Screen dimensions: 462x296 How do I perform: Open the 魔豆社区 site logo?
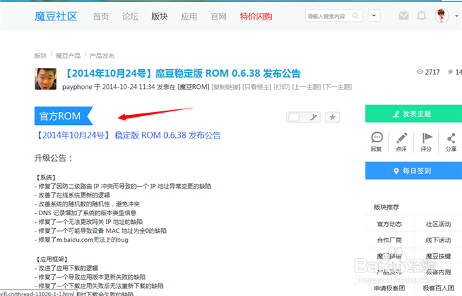(x=56, y=16)
